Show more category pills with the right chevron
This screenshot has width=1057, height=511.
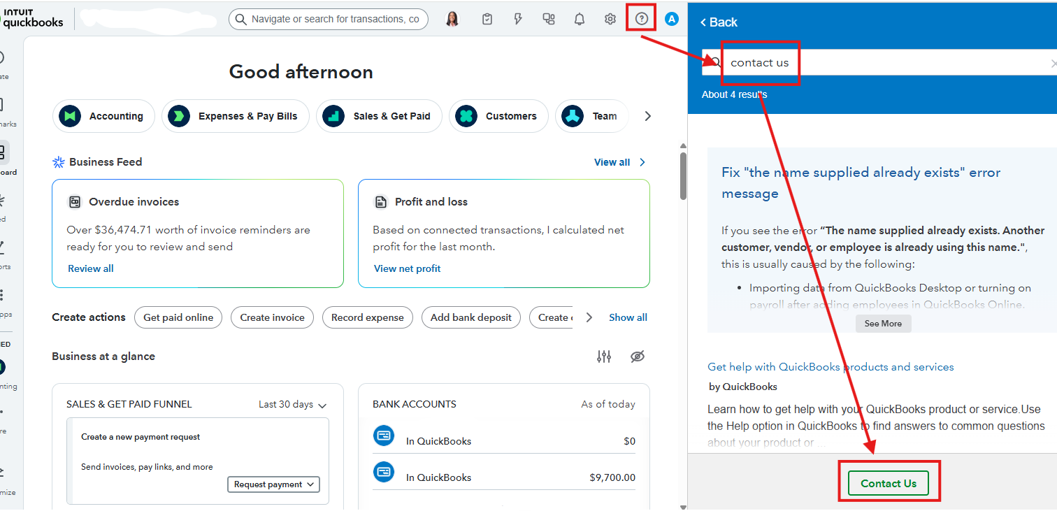click(647, 116)
